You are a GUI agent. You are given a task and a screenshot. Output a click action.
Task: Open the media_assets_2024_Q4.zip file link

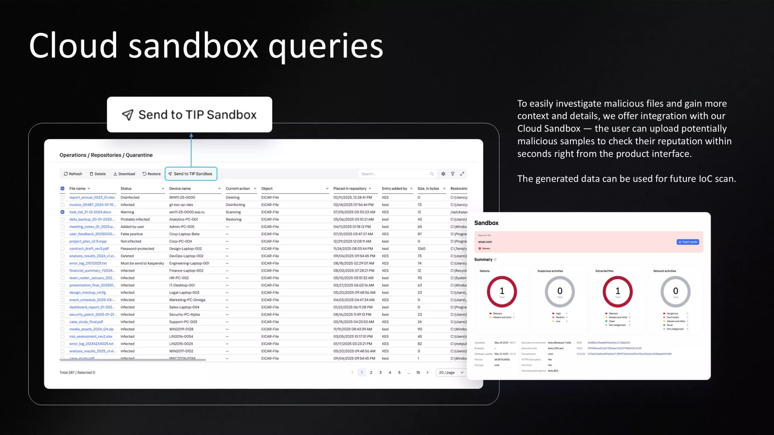[x=92, y=329]
